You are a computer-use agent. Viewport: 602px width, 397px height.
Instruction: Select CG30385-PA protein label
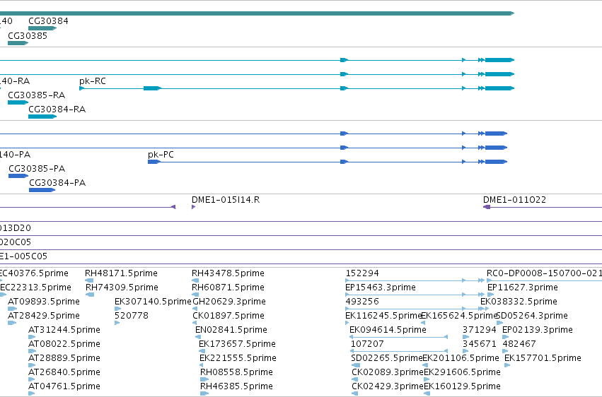pyautogui.click(x=37, y=169)
